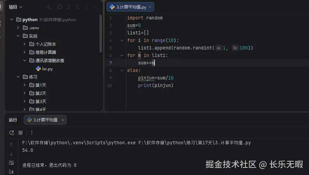Click the randint parameter hint a:
The image size is (309, 175).
[x=218, y=48]
